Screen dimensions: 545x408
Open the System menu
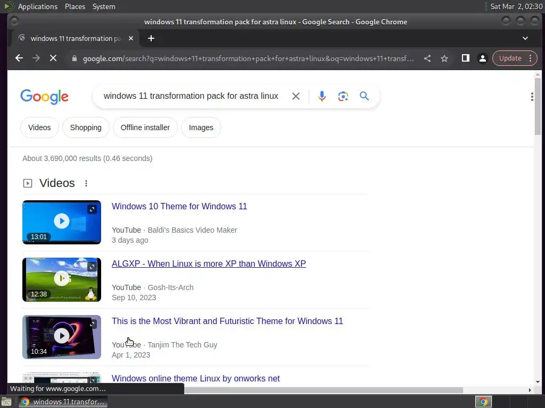pos(104,6)
